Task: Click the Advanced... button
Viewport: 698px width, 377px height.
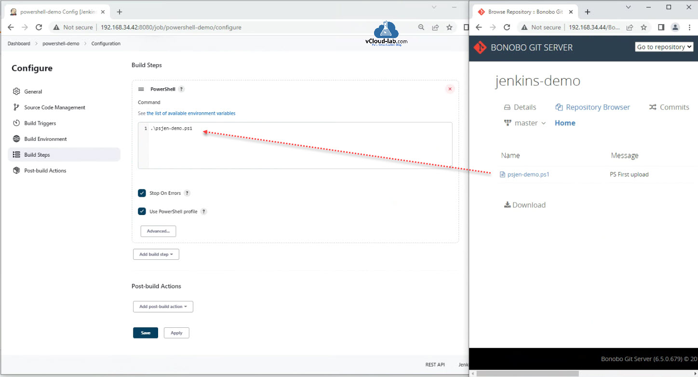Action: [158, 231]
